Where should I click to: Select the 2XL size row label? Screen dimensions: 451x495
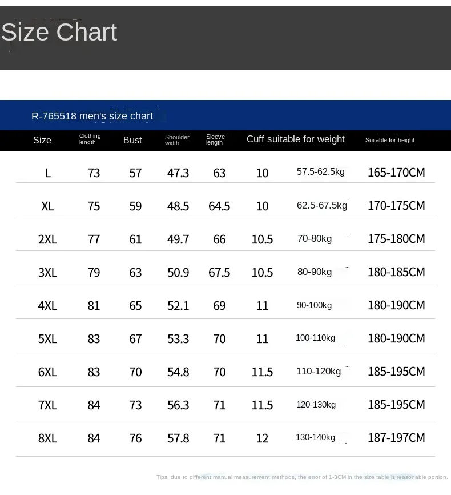click(x=48, y=239)
